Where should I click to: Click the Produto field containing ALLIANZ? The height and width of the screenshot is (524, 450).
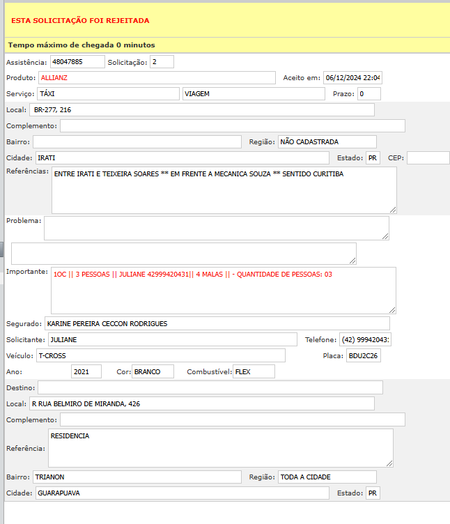coord(157,77)
